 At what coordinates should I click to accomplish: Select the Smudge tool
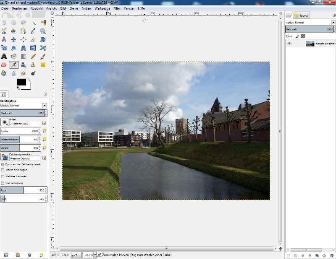24,73
